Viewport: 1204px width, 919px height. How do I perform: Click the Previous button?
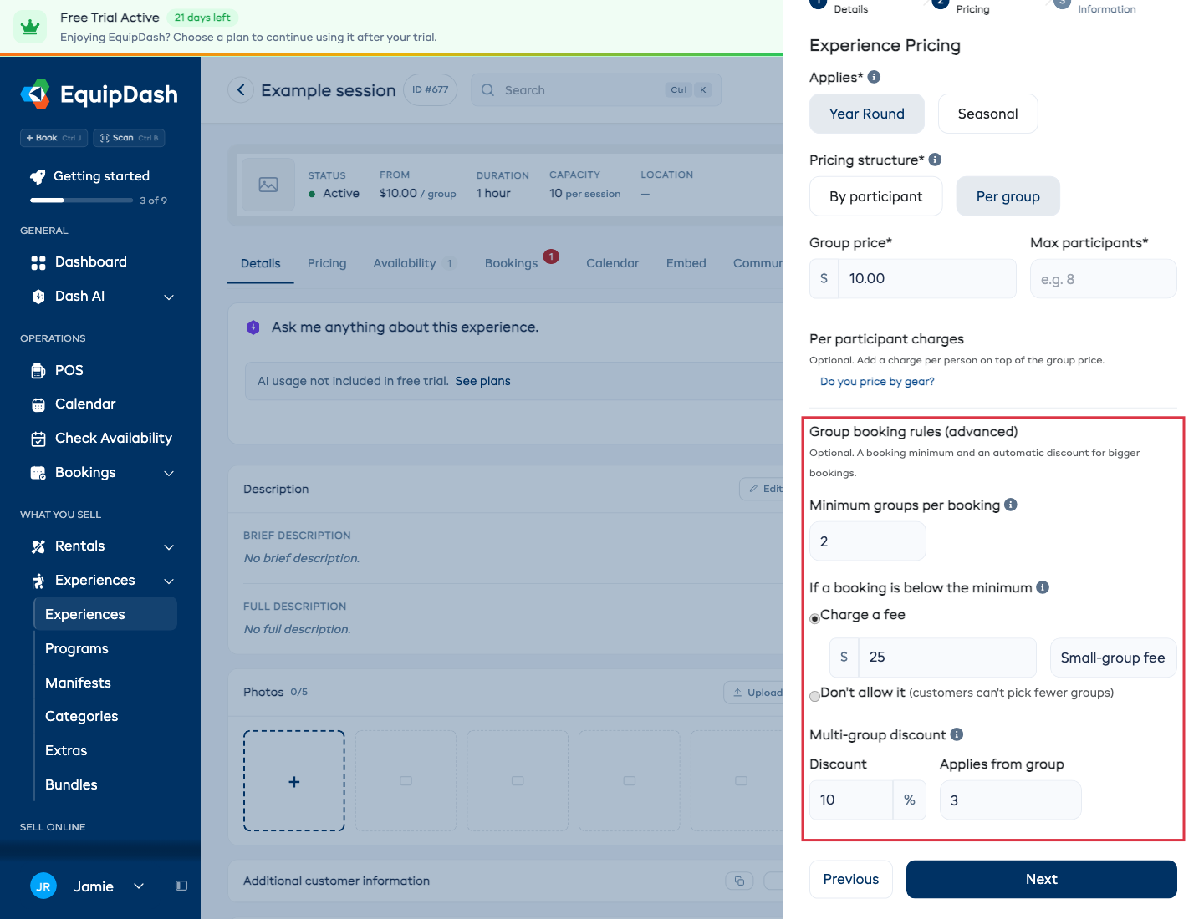tap(851, 879)
